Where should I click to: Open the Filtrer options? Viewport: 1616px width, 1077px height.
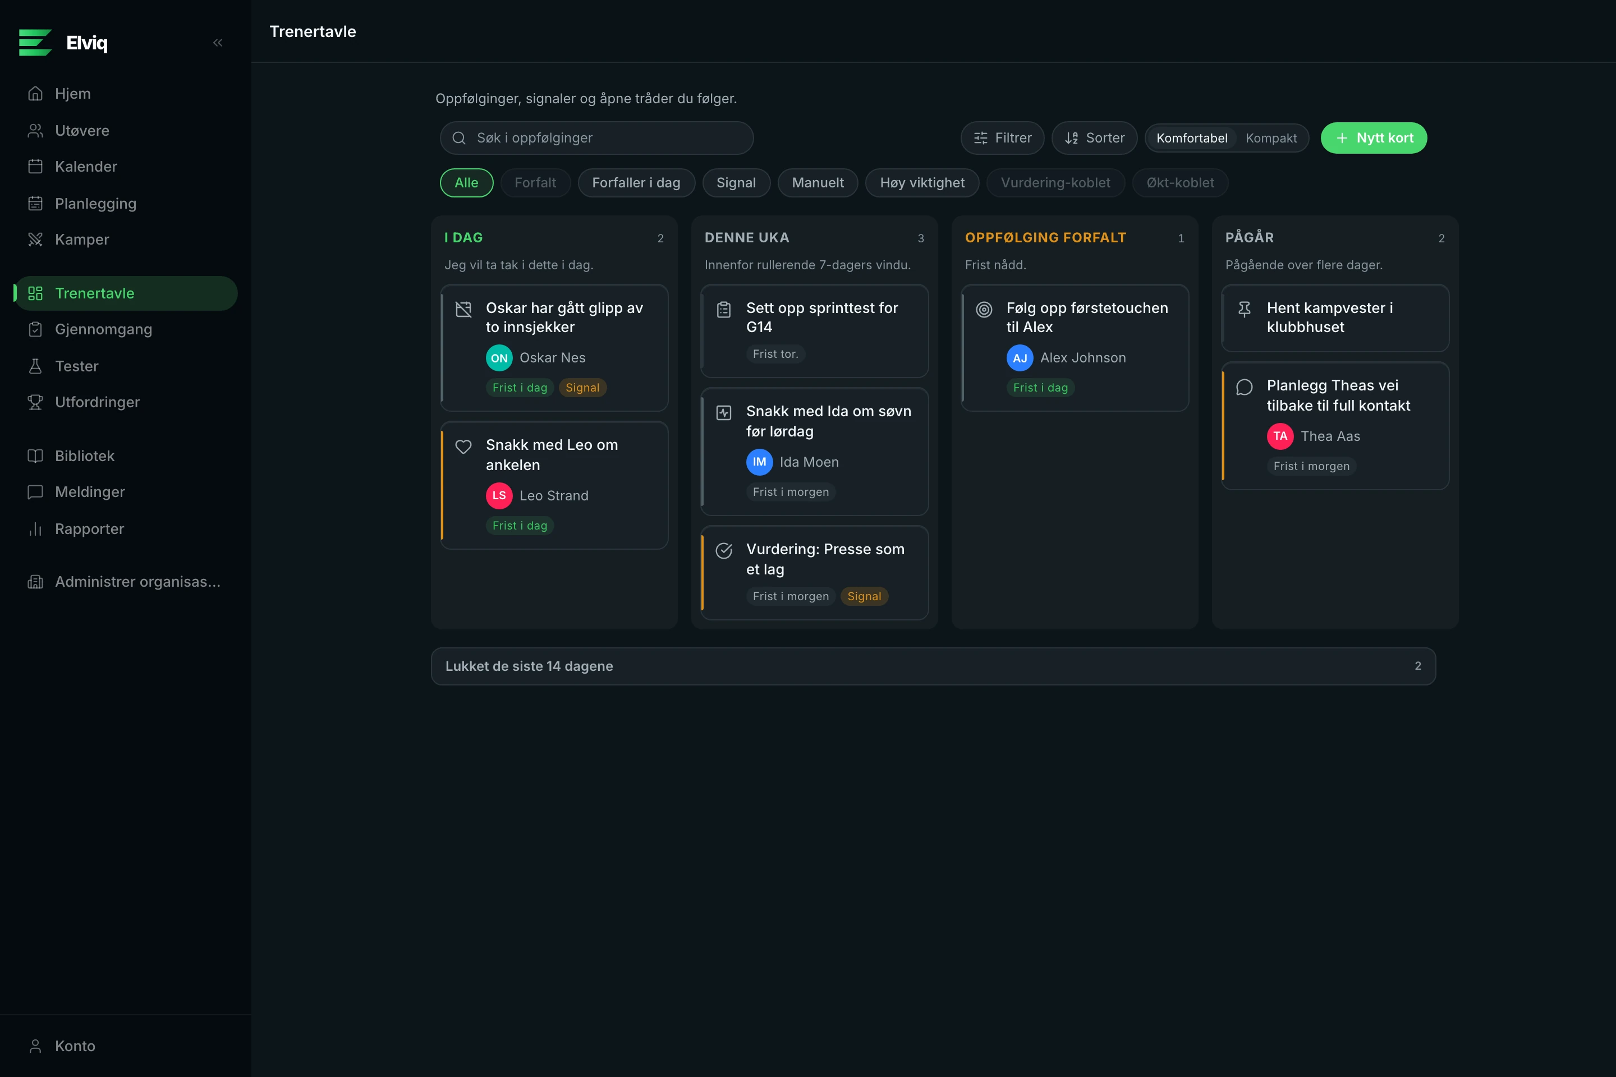click(x=1003, y=138)
